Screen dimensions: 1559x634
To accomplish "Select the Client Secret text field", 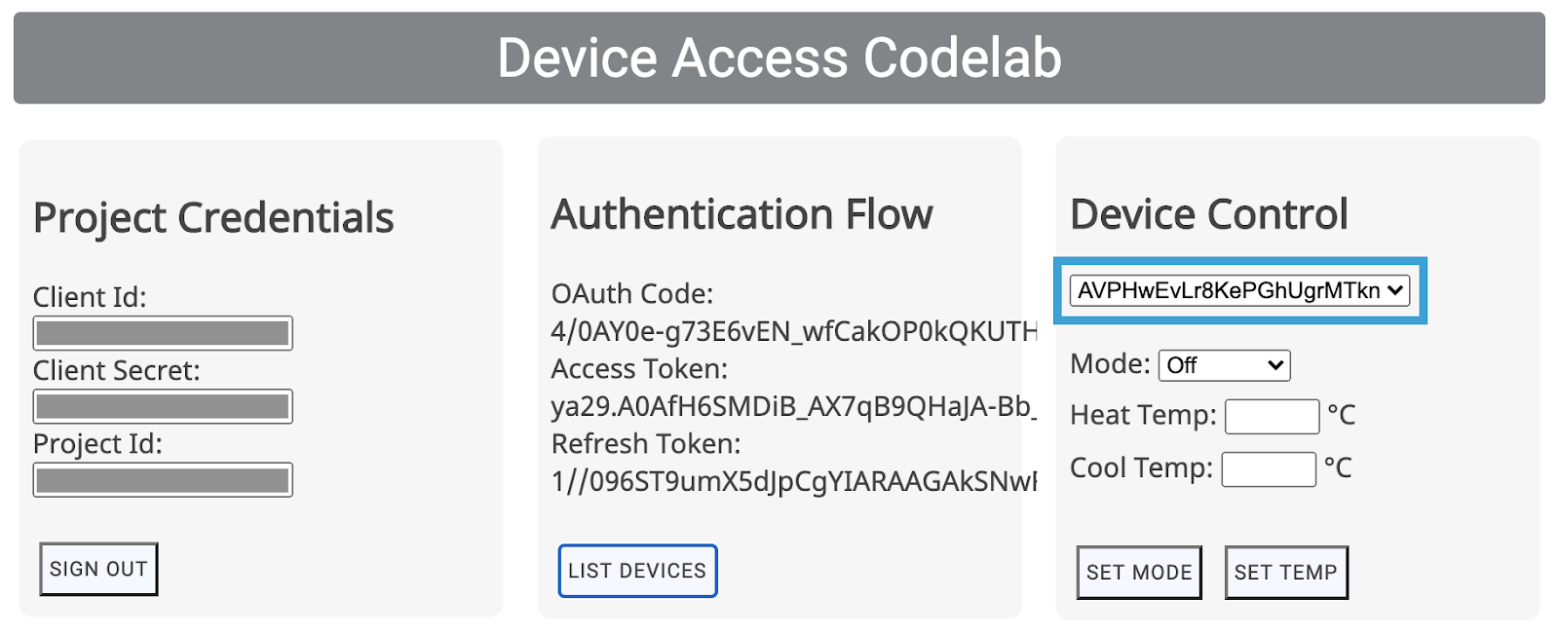I will (162, 405).
